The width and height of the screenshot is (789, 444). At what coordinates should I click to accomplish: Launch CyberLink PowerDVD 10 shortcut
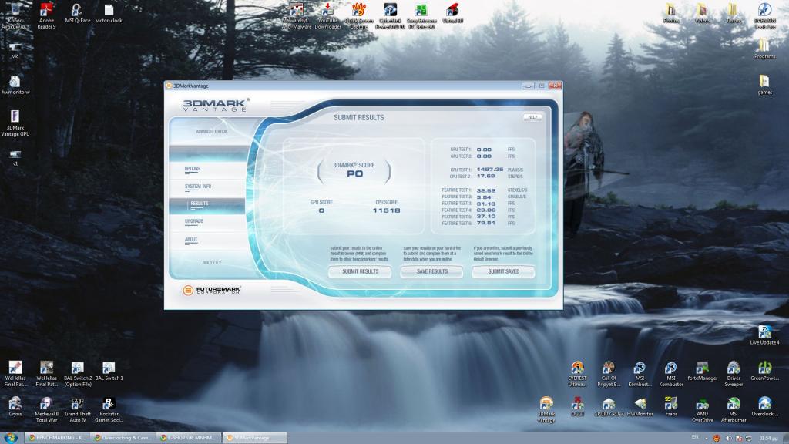pos(390,15)
